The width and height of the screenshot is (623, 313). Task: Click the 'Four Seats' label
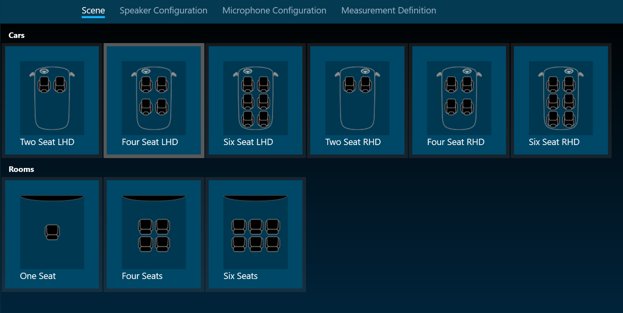142,276
